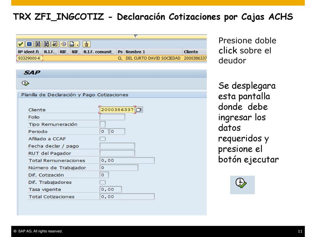Screen dimensions: 316x237
Task: Click the Total Remuneraciones field
Action: pos(127,160)
